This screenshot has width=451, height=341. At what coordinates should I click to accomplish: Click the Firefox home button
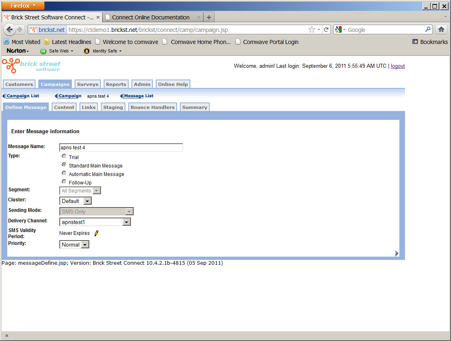coord(441,29)
